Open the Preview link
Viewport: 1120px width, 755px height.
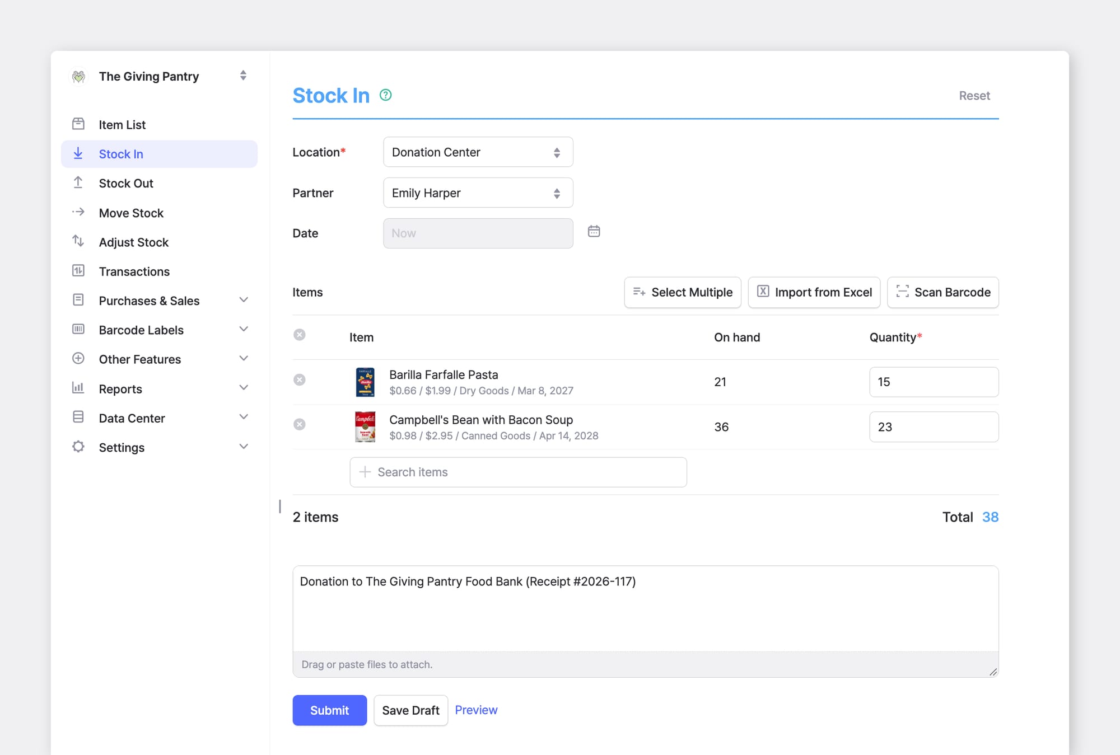pyautogui.click(x=476, y=710)
